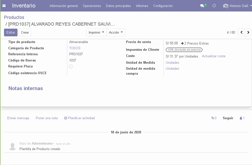Toggle the Requiere Placa checkbox
252x165 pixels.
click(x=71, y=66)
